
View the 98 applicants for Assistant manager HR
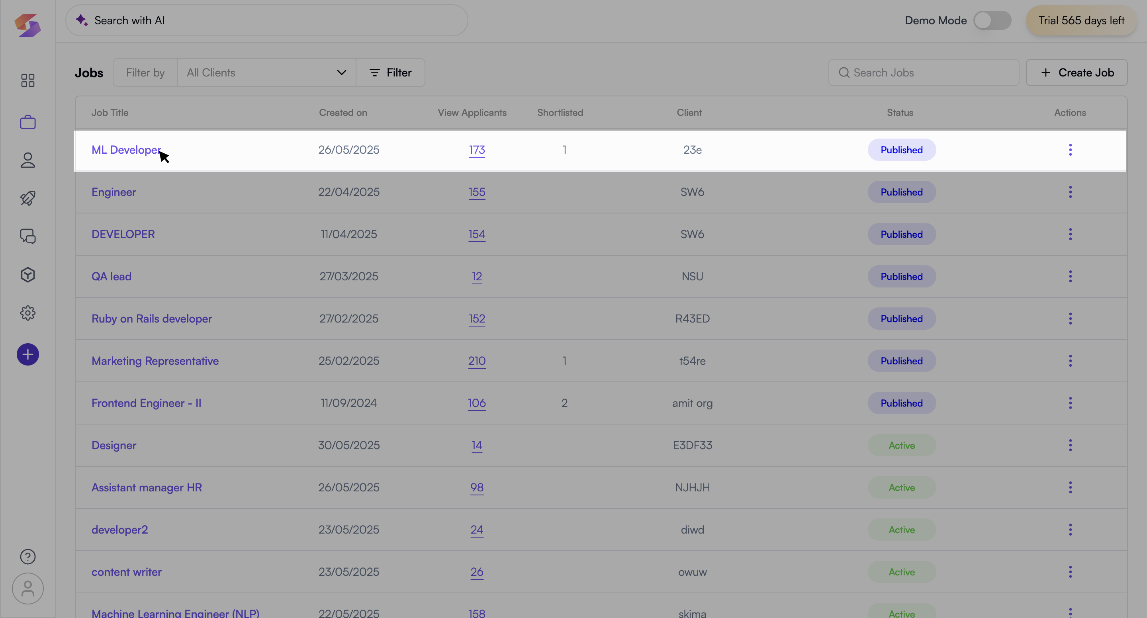pos(477,487)
